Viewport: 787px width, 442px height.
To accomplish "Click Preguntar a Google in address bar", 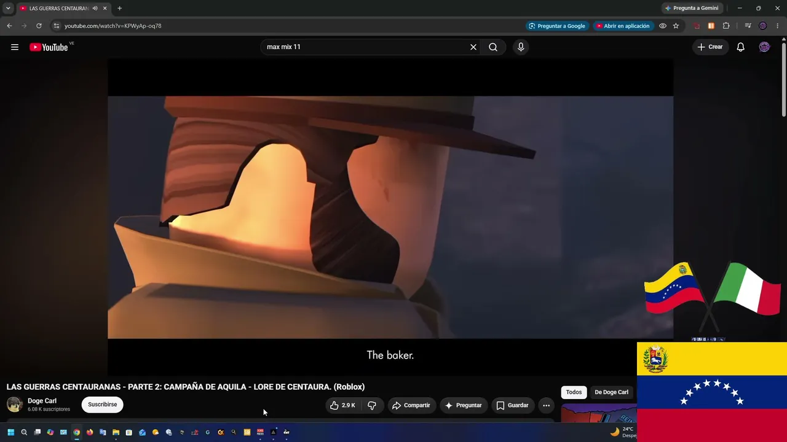I will point(557,26).
